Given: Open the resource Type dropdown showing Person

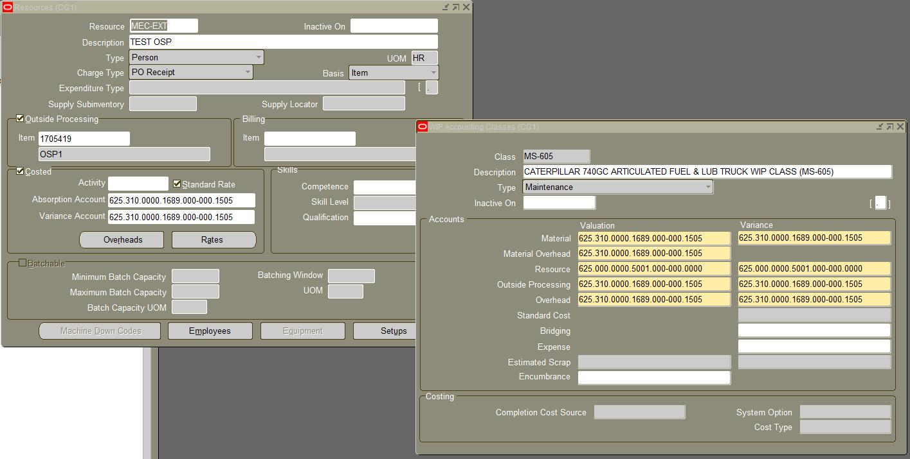Looking at the screenshot, I should [196, 57].
